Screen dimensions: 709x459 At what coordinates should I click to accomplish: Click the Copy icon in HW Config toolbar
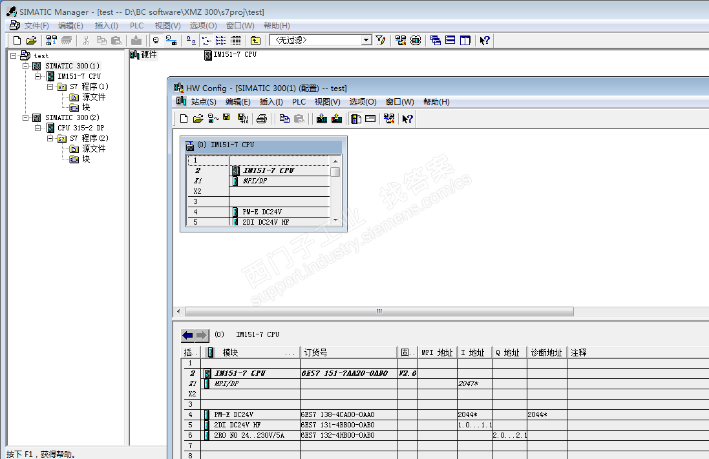click(284, 119)
